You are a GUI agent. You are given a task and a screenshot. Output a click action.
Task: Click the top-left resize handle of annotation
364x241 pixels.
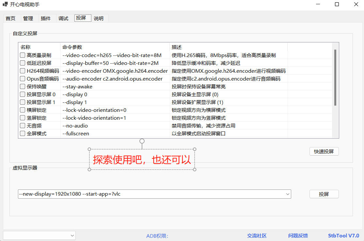pyautogui.click(x=89, y=149)
